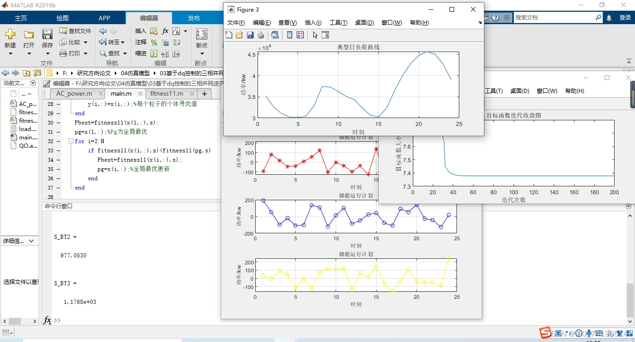Open Figure 3 文件(F) menu
The image size is (635, 342).
(x=236, y=23)
